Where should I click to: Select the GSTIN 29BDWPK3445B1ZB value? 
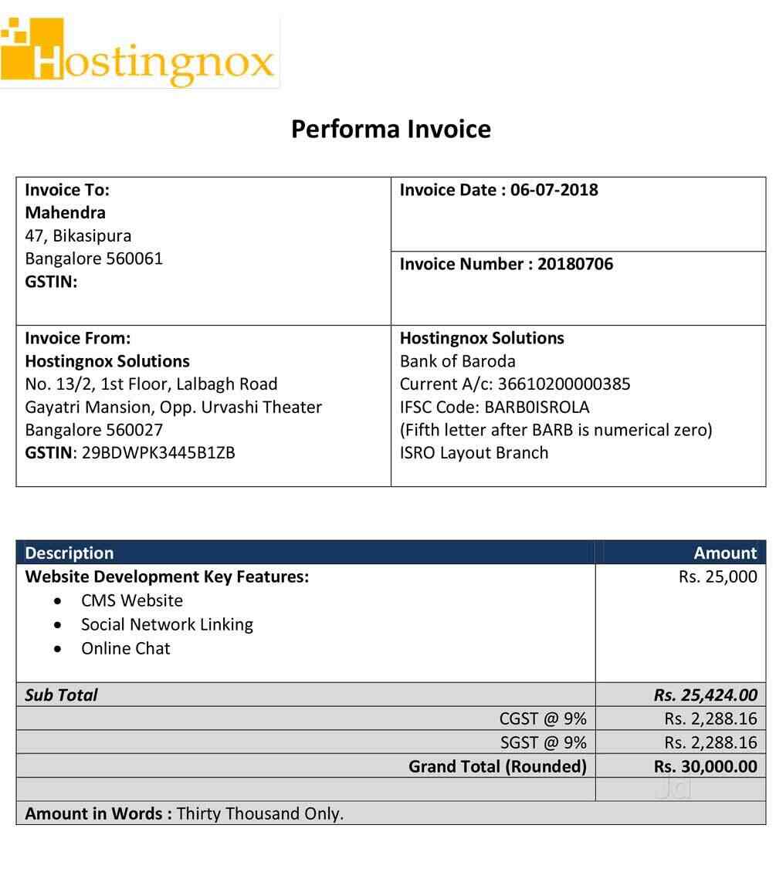[158, 453]
